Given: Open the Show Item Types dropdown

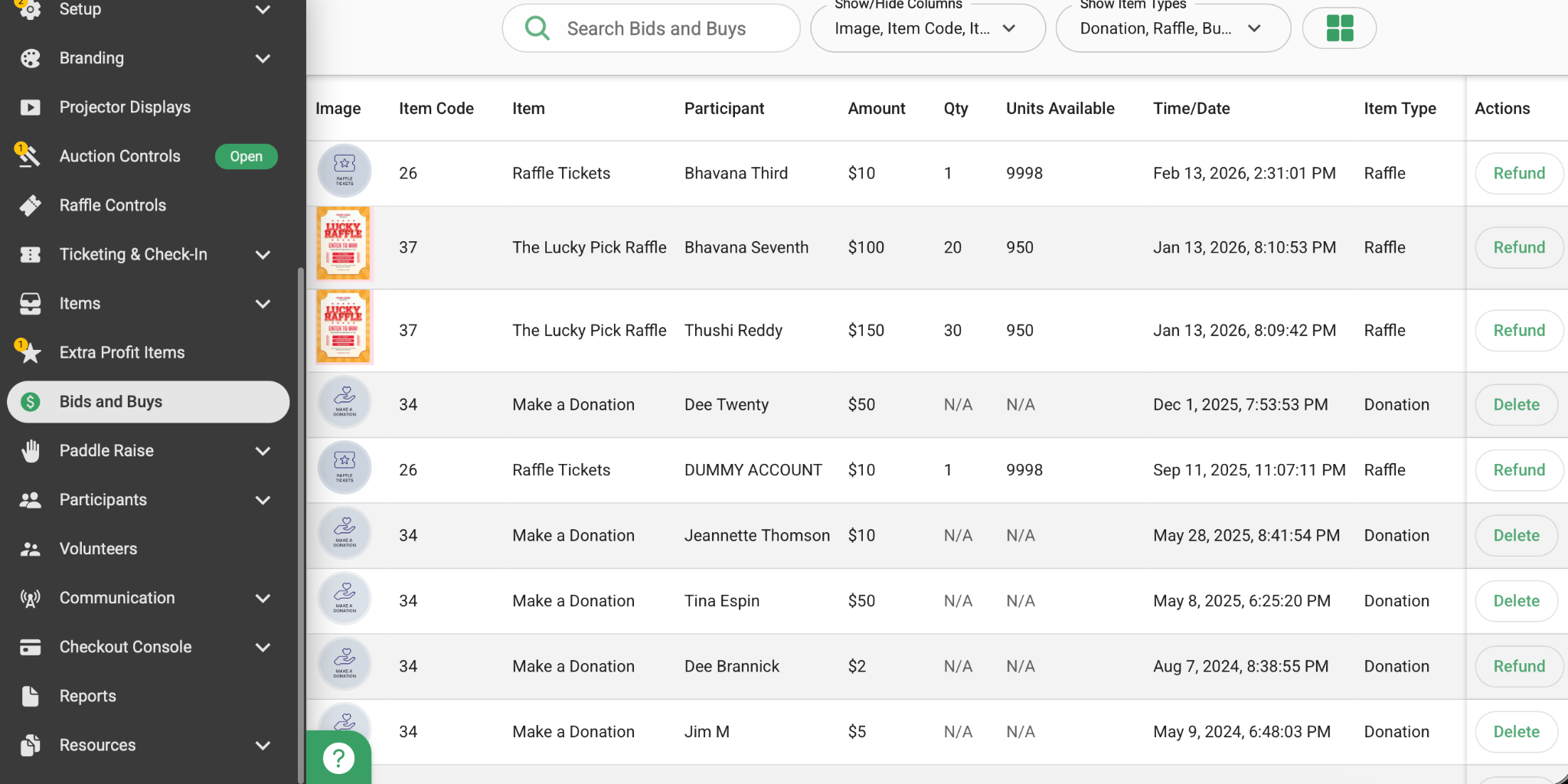Looking at the screenshot, I should coord(1173,28).
